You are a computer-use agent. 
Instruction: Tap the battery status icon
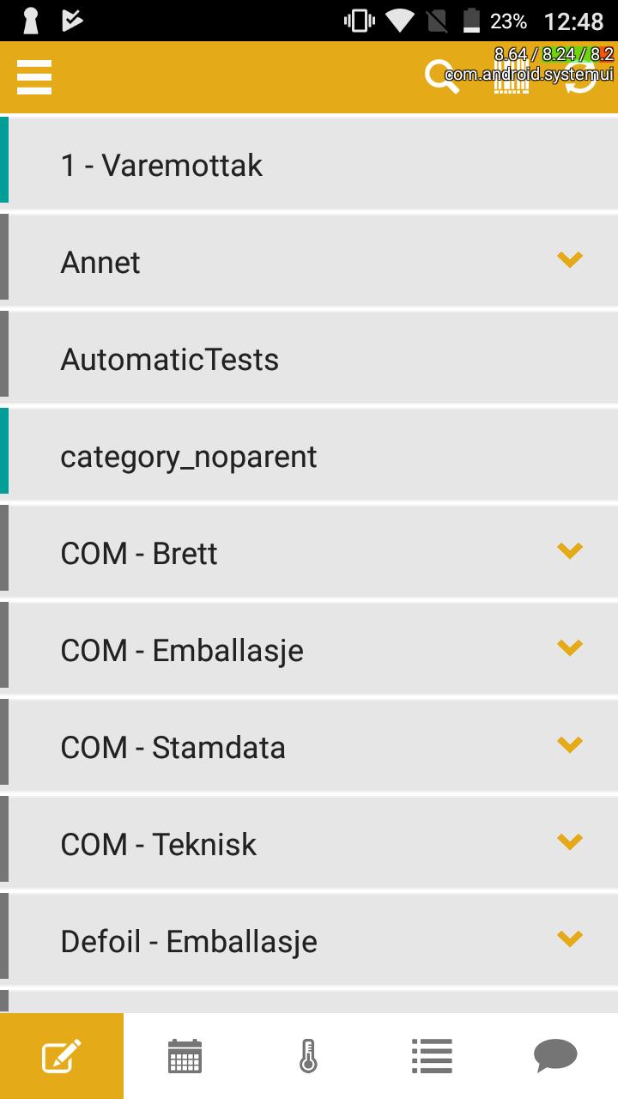[472, 20]
